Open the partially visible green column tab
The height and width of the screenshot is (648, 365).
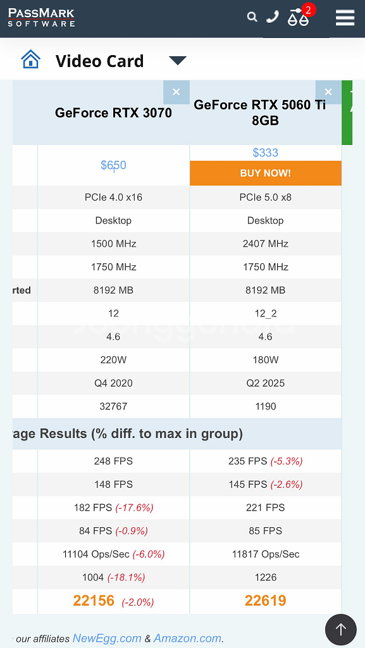coord(347,114)
